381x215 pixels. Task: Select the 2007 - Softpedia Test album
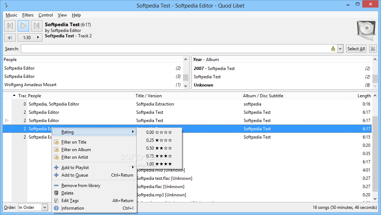282,69
